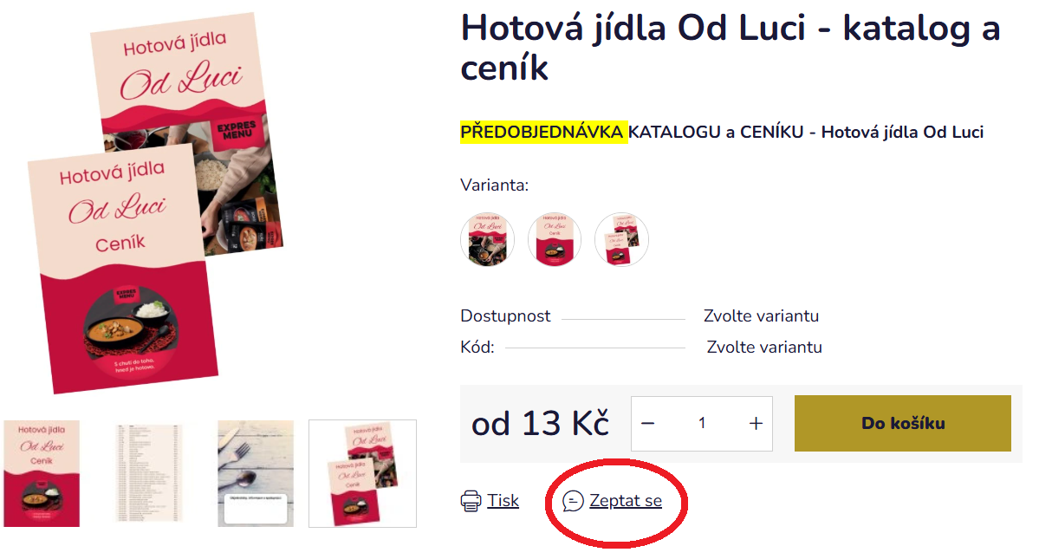Add the product with the Do košíku button
1052x559 pixels.
pos(903,423)
